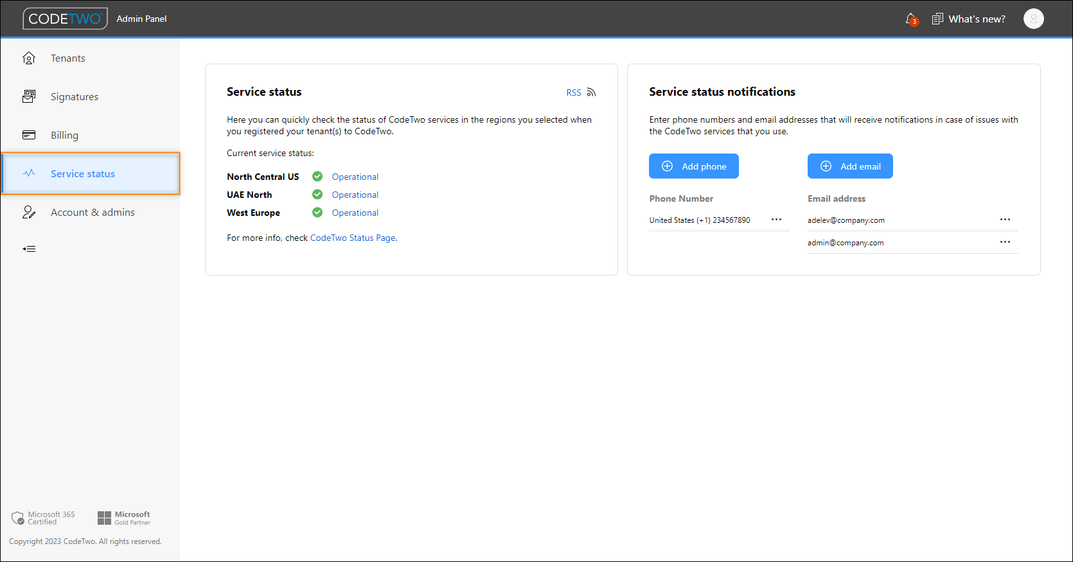This screenshot has width=1073, height=562.
Task: Click the Tenants sidebar icon
Action: pos(29,58)
